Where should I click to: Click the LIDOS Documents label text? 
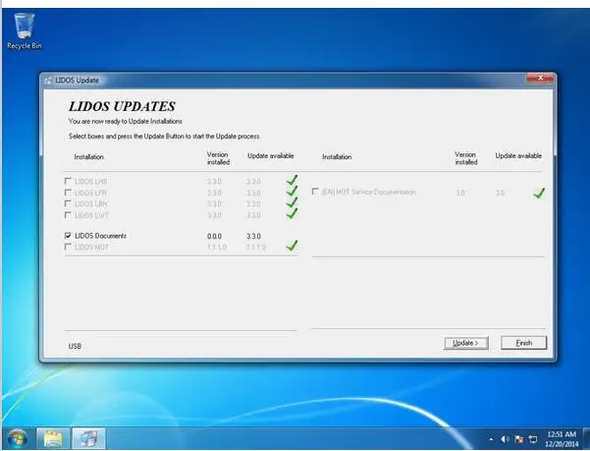[x=100, y=236]
